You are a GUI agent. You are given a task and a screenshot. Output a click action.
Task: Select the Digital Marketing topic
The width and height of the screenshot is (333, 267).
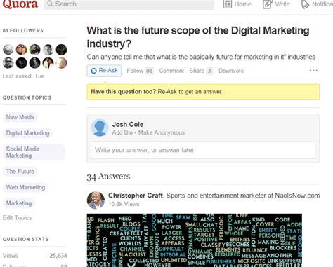click(27, 133)
